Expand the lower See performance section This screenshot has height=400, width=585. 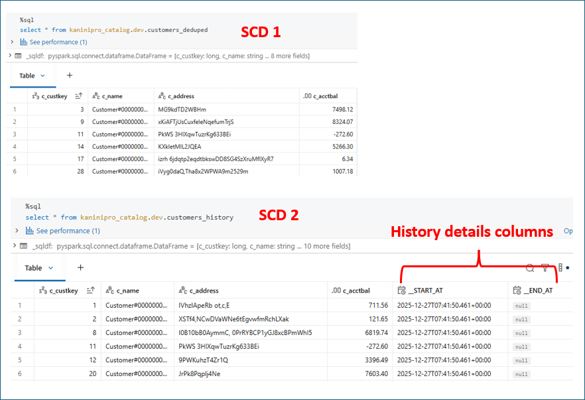[x=17, y=231]
